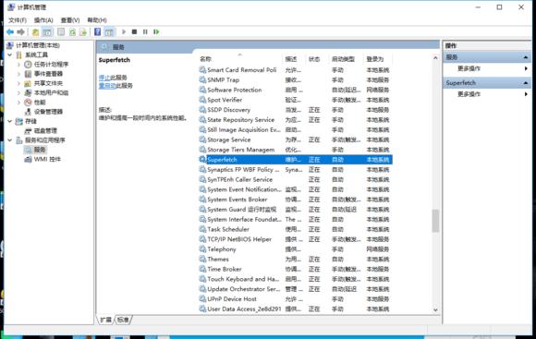
Task: Expand the 本地用户和组 node
Action: tap(19, 92)
